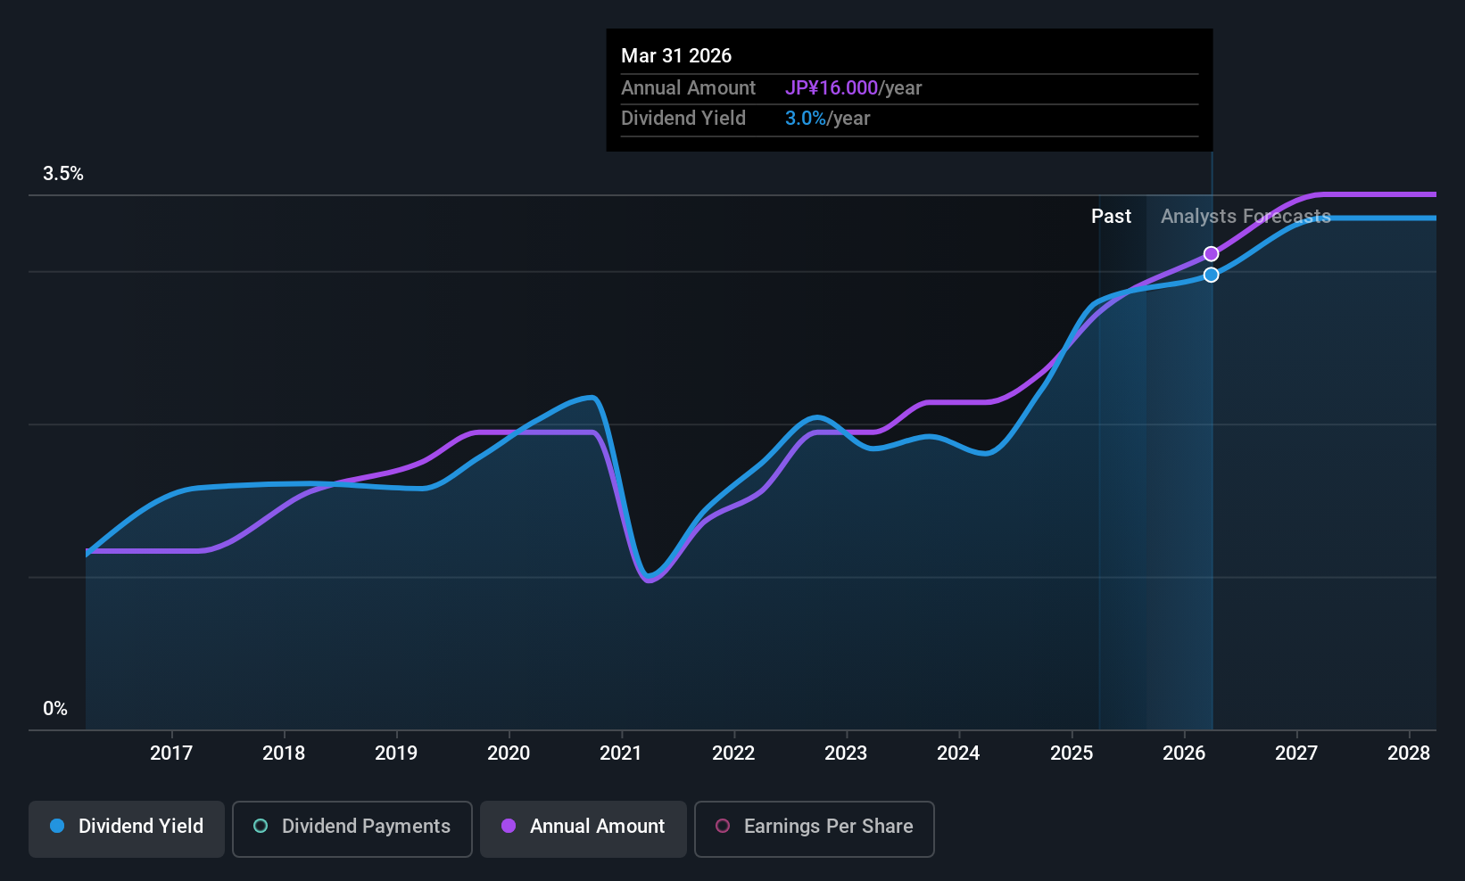This screenshot has width=1465, height=881.
Task: Click the 3.0% dividend yield tooltip value
Action: point(806,119)
